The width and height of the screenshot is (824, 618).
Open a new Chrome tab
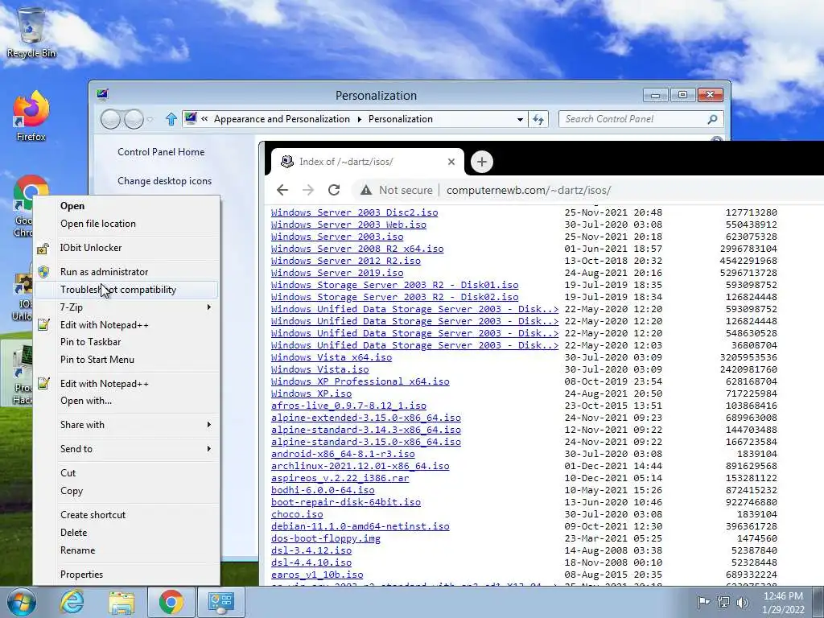(x=482, y=162)
